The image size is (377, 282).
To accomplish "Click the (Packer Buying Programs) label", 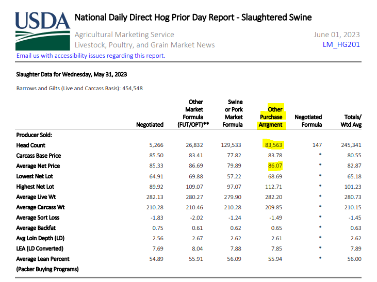I will (47, 269).
